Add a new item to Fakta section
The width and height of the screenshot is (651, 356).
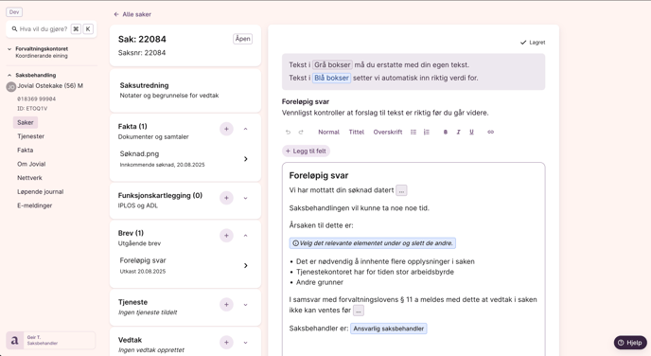pos(226,129)
